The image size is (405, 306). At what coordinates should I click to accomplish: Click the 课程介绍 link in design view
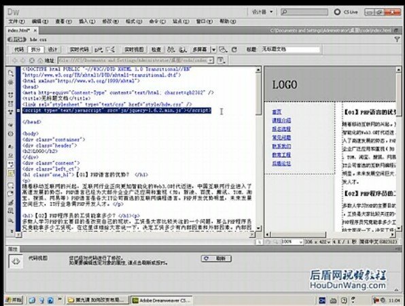(x=281, y=120)
